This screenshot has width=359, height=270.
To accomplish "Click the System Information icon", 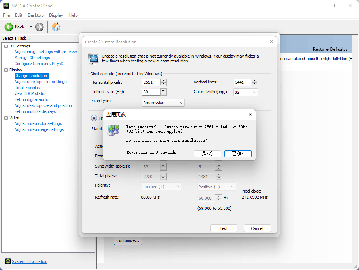I will pos(8,261).
